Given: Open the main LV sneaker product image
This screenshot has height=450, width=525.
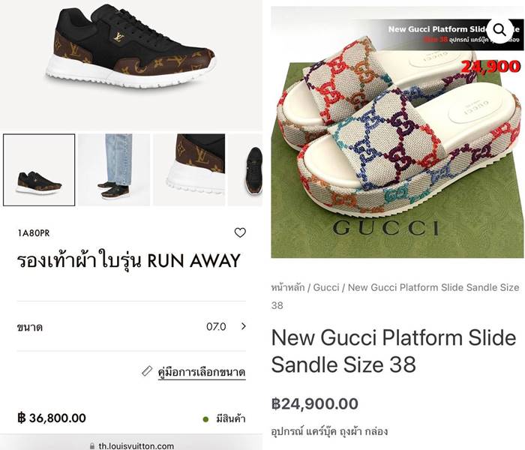Looking at the screenshot, I should [x=131, y=56].
